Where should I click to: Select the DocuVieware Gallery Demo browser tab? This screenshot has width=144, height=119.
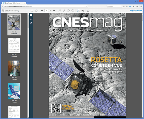point(14,3)
